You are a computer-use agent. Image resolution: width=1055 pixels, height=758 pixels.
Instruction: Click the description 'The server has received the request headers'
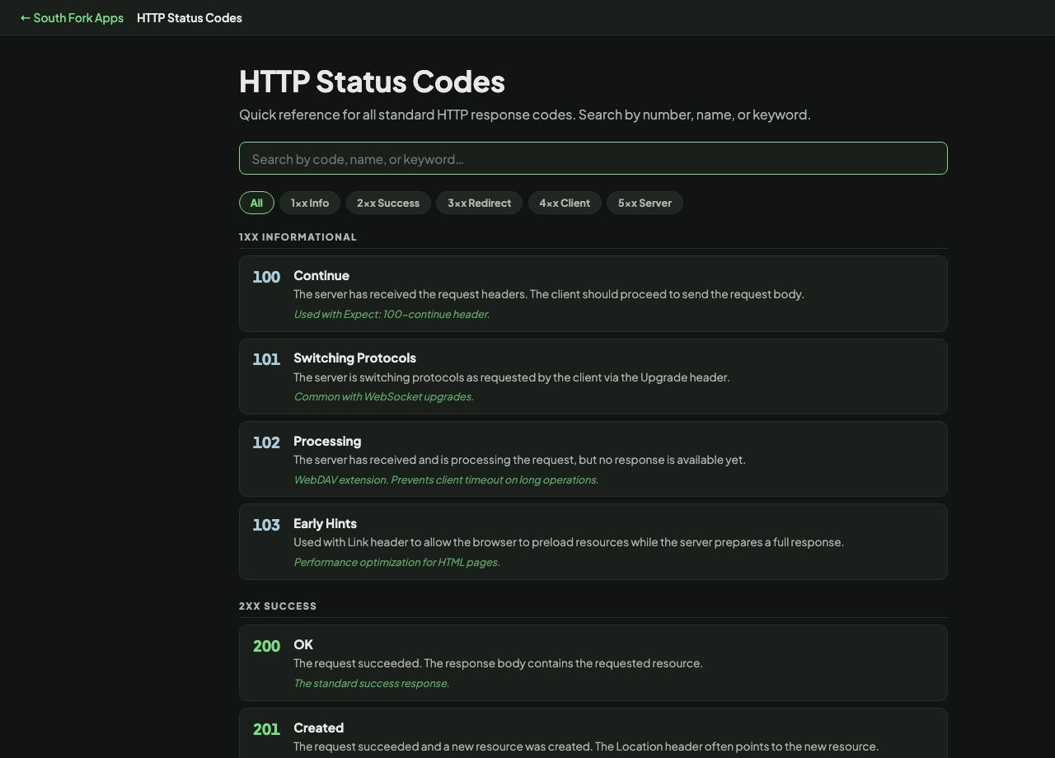549,294
